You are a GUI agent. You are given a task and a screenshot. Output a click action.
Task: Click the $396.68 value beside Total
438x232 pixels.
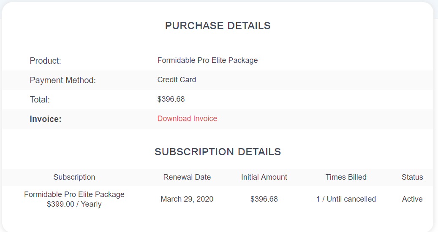coord(171,99)
